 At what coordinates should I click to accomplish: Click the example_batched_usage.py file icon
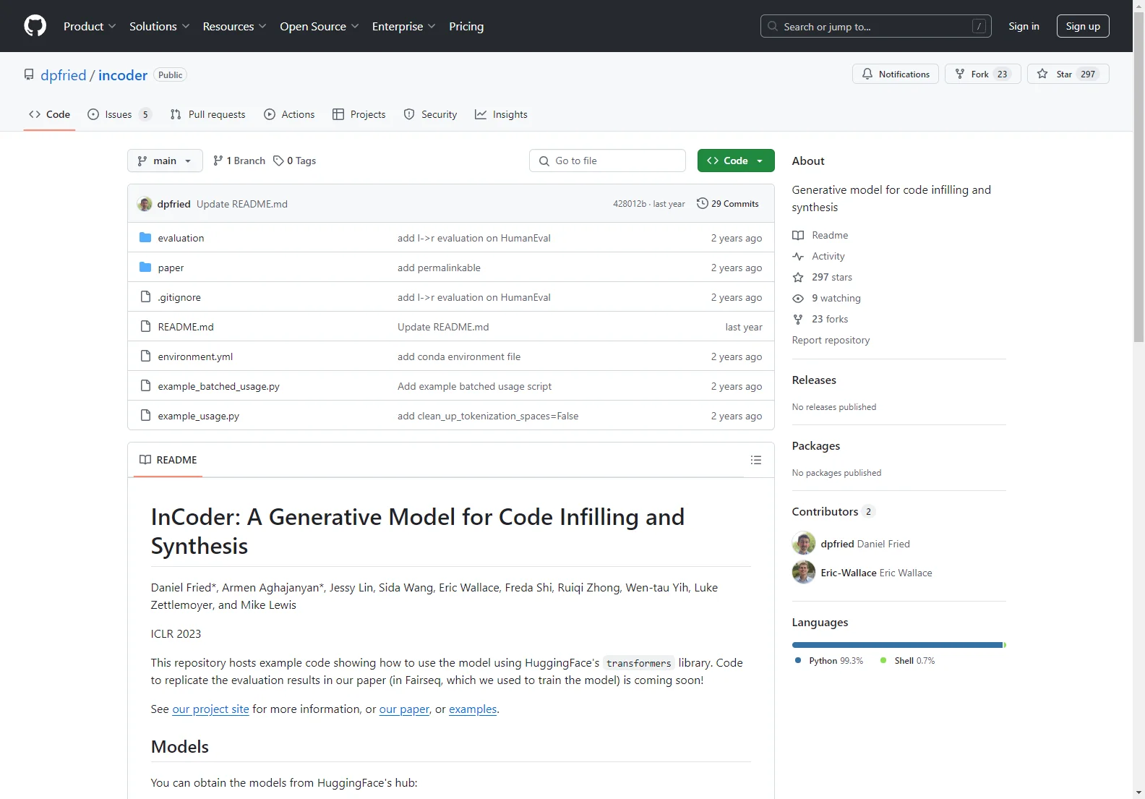(145, 385)
